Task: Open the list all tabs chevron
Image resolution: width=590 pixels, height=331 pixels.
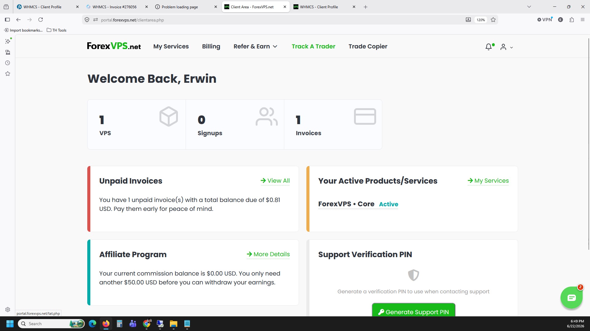Action: [x=529, y=7]
